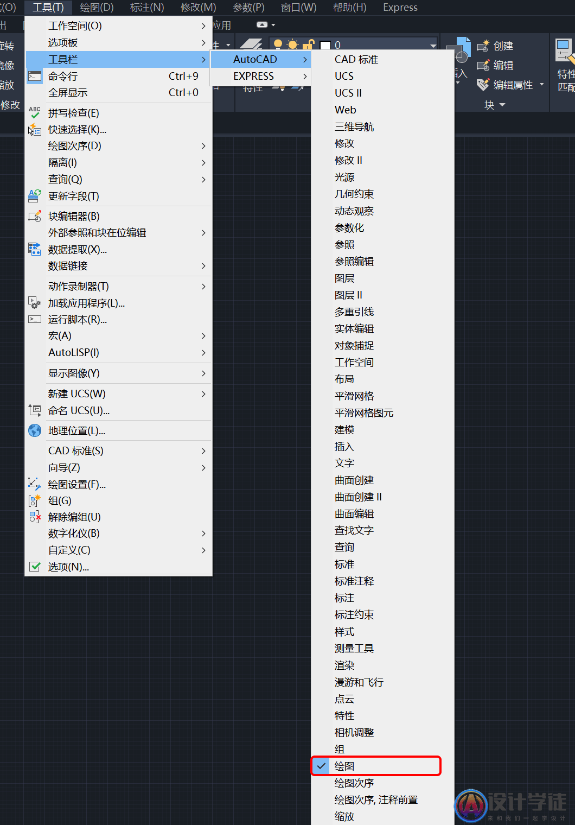The height and width of the screenshot is (825, 575).
Task: Select the AutoCAD toolbar group item
Action: tap(260, 59)
